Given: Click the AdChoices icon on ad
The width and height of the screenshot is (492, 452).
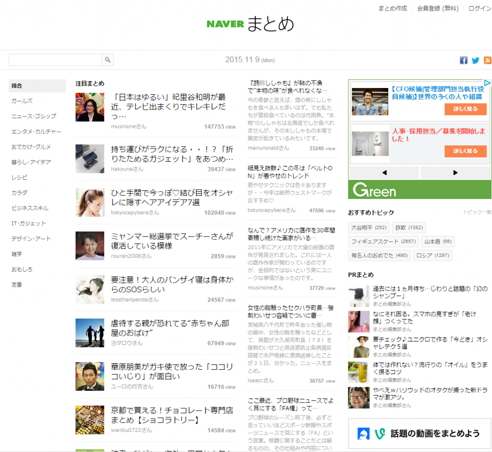Looking at the screenshot, I should [487, 83].
